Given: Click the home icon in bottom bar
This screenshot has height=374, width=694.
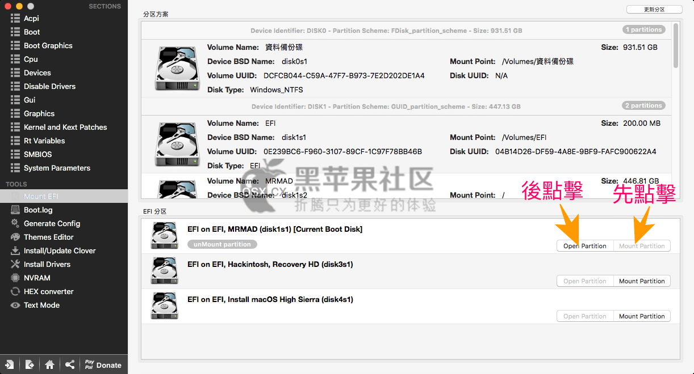Looking at the screenshot, I should [x=49, y=365].
